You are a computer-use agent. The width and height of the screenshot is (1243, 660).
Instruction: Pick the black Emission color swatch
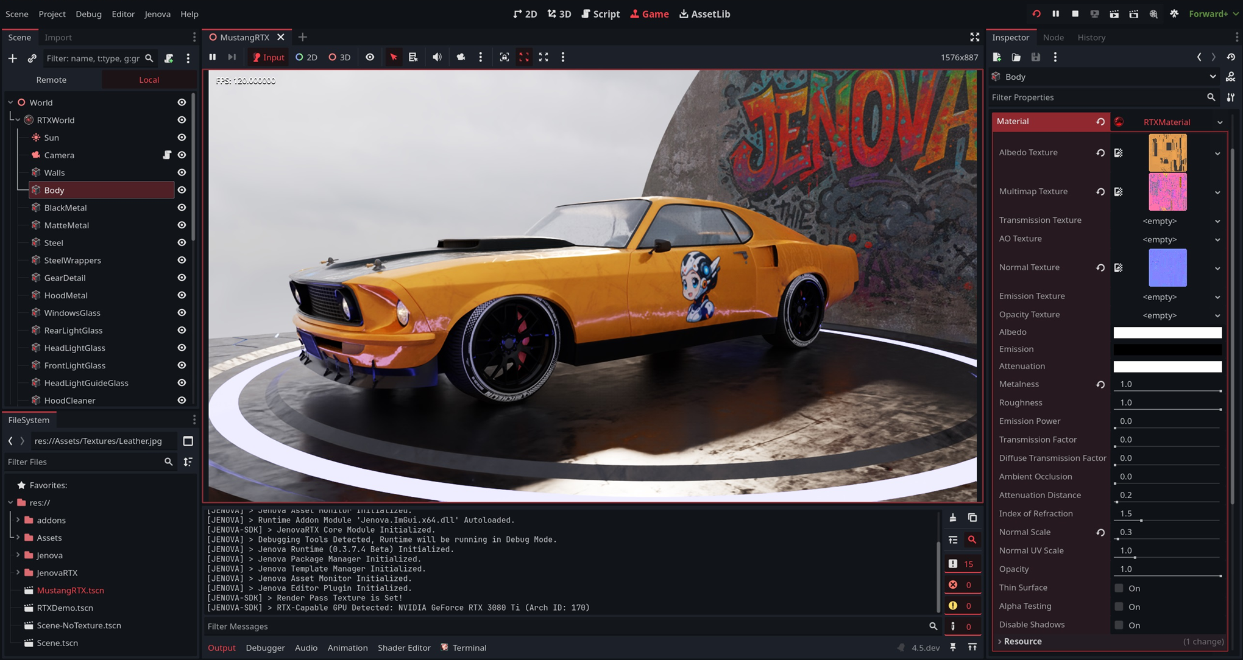tap(1167, 349)
